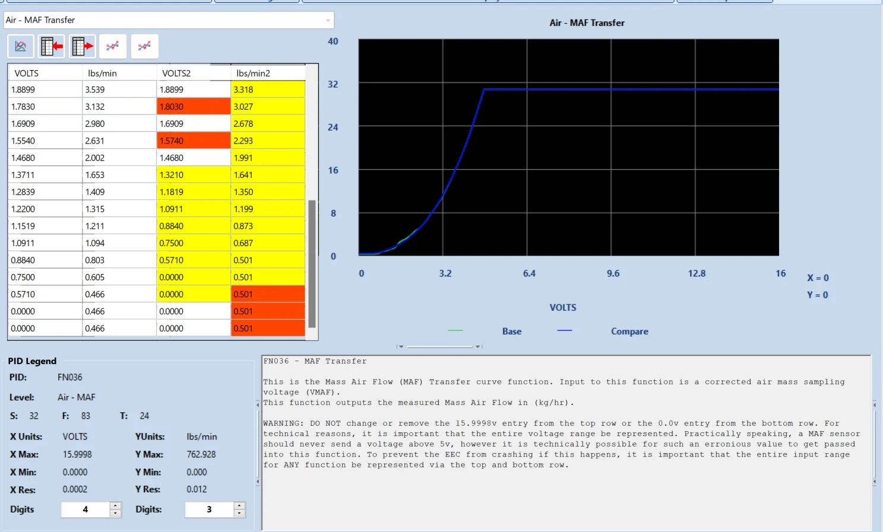This screenshot has width=883, height=532.
Task: Select the yellow lbs/min2 cell 1.991
Action: [x=268, y=158]
